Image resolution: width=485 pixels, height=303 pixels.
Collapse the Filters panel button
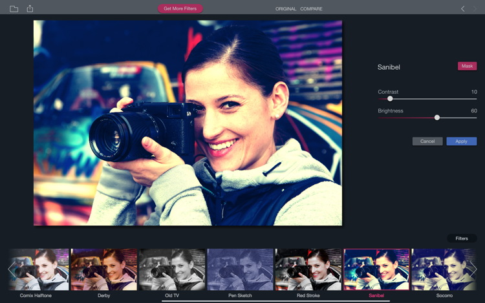click(x=461, y=238)
